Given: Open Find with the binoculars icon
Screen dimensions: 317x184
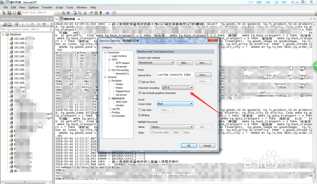Looking at the screenshot, I should point(68,13).
